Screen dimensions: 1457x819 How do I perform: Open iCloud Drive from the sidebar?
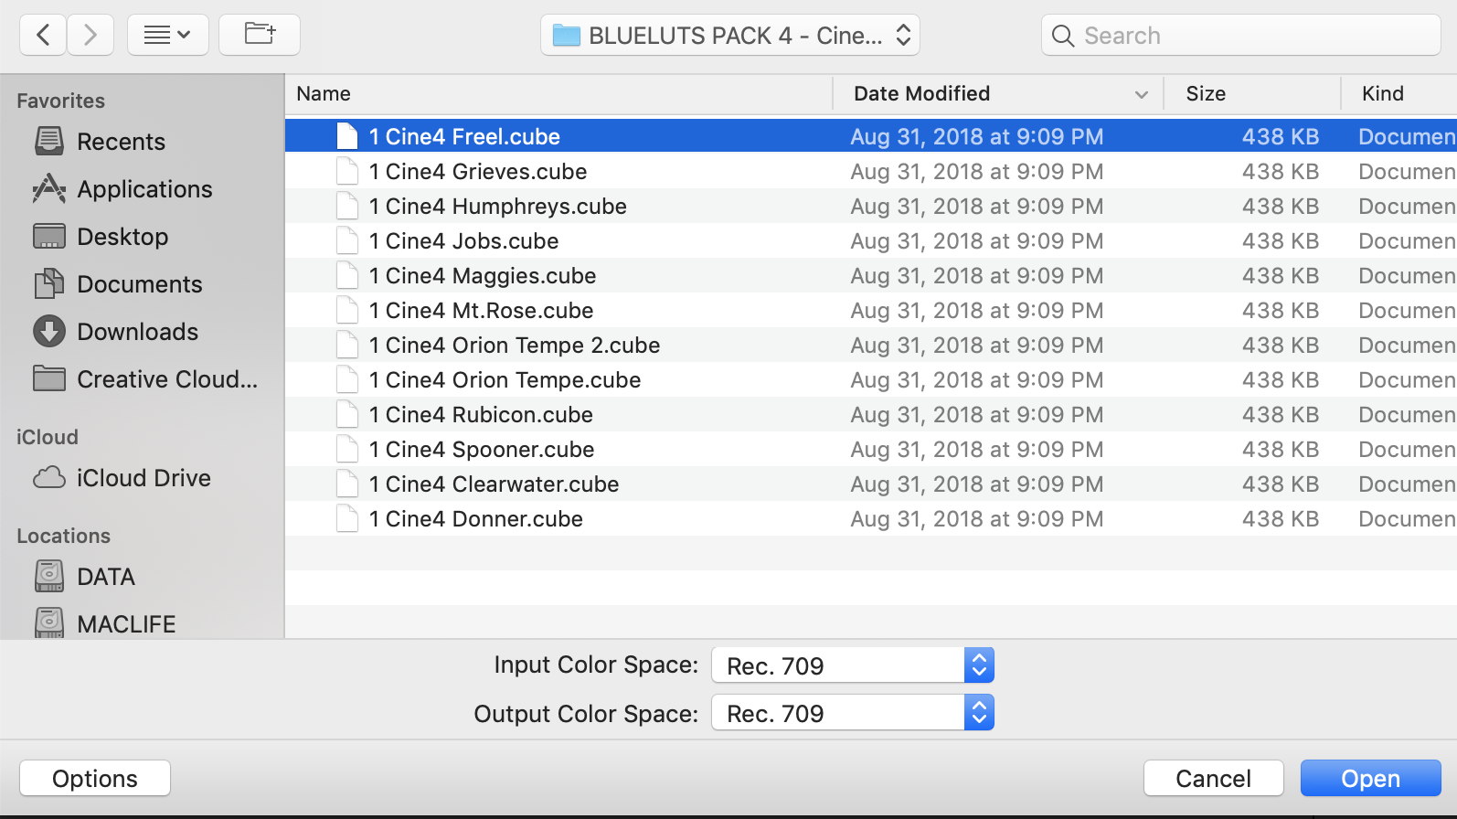click(x=144, y=477)
